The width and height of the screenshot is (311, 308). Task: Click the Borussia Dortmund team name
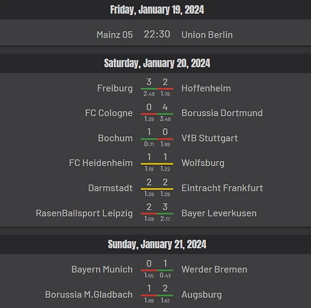pyautogui.click(x=222, y=113)
